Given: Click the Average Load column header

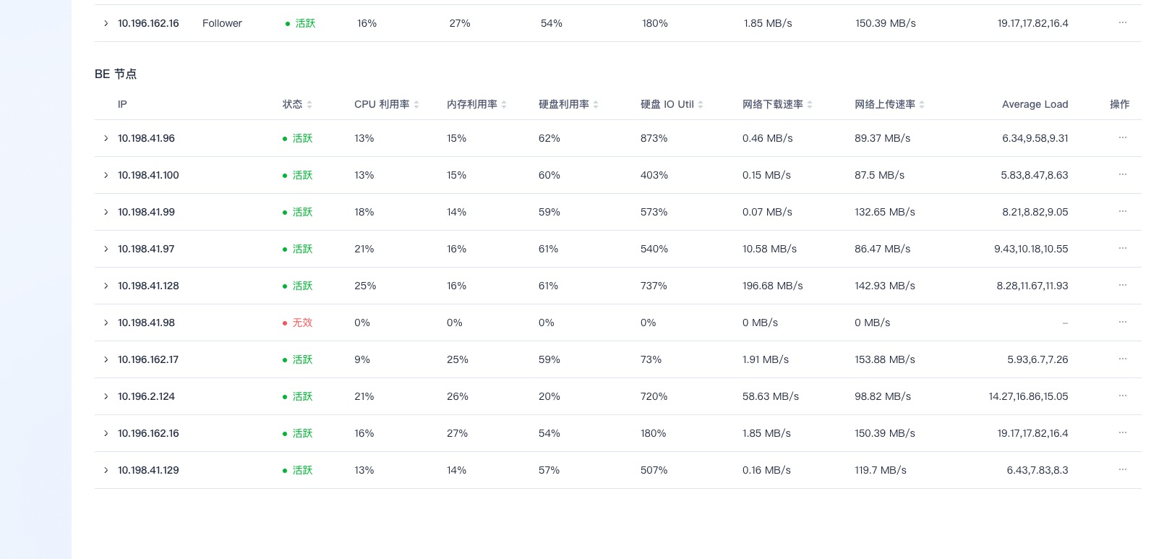Looking at the screenshot, I should [x=1035, y=104].
